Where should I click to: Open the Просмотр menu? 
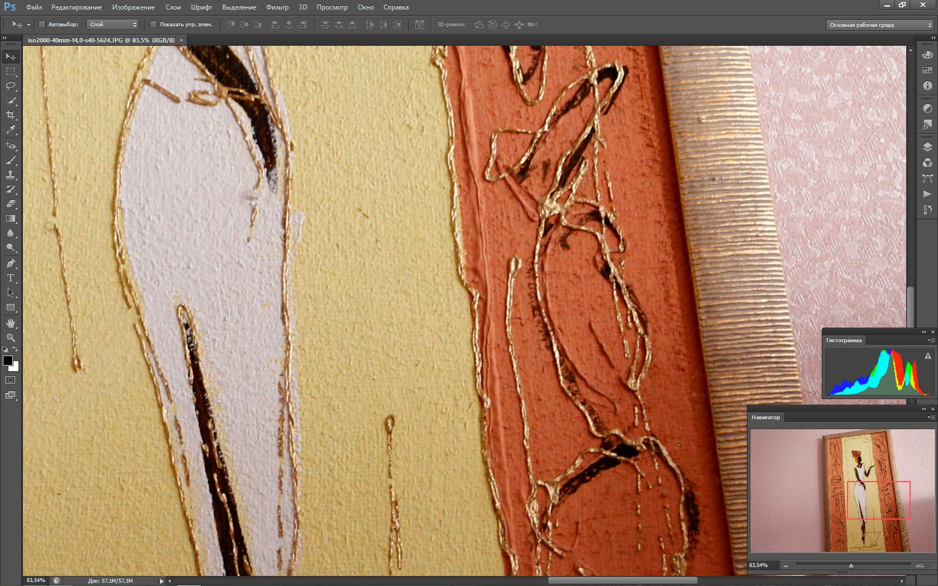[332, 7]
